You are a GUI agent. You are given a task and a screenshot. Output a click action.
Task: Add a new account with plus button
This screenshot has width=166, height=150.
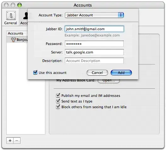(x=10, y=141)
